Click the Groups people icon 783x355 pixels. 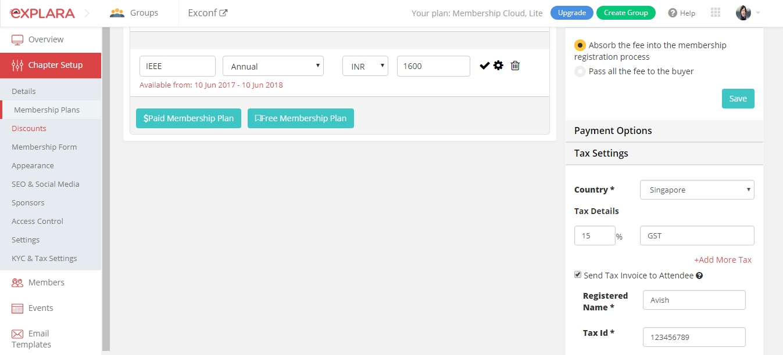point(117,13)
